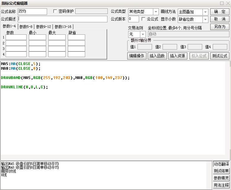Viewport: 231px width, 190px height.
Task: Switch to the 参数5-8 tab
Action: (x=26, y=27)
